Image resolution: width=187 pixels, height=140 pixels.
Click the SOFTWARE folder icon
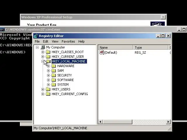click(54, 80)
